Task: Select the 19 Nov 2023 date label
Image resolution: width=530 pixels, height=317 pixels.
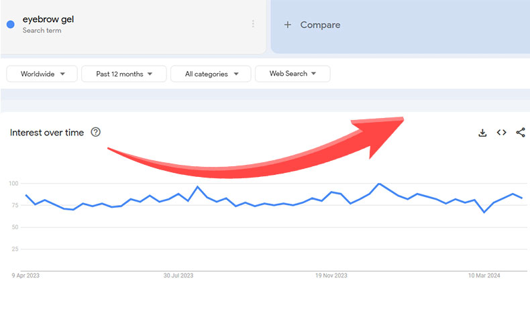Action: 331,275
